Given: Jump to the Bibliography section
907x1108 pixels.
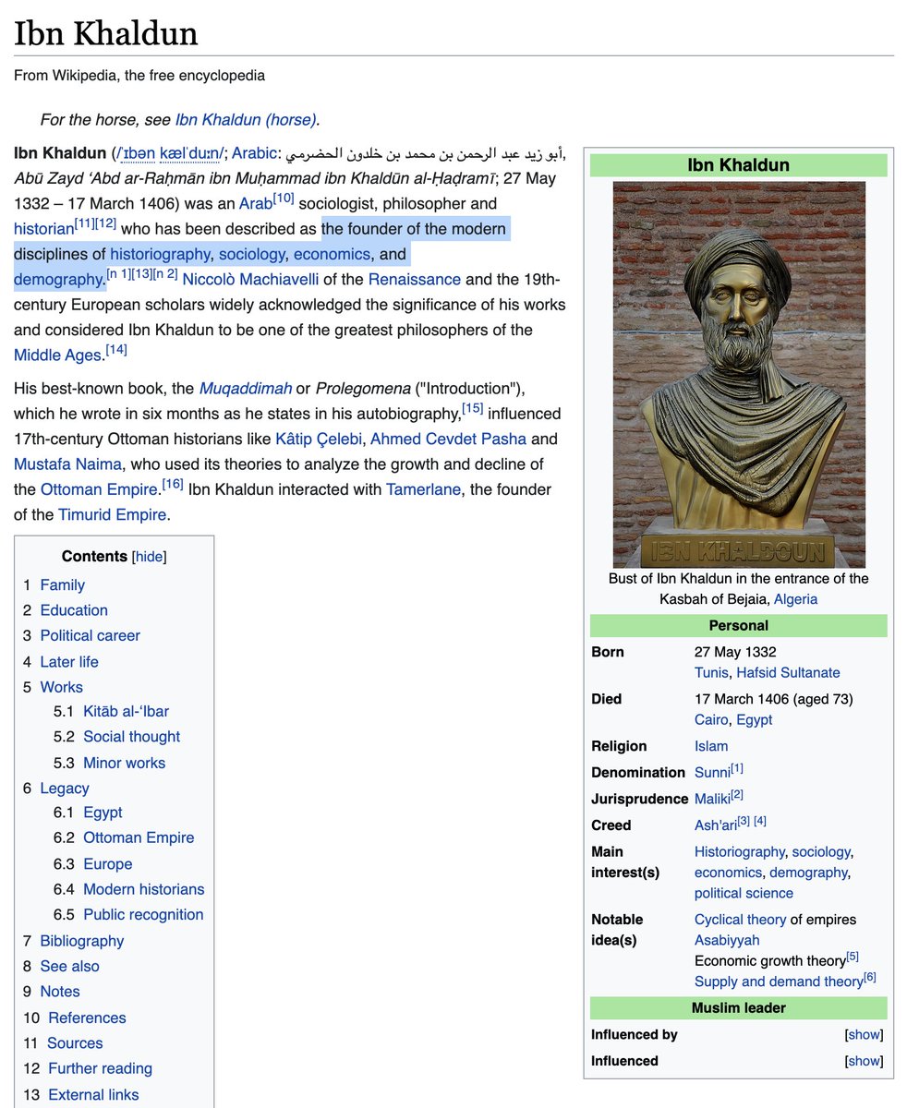Looking at the screenshot, I should point(82,941).
